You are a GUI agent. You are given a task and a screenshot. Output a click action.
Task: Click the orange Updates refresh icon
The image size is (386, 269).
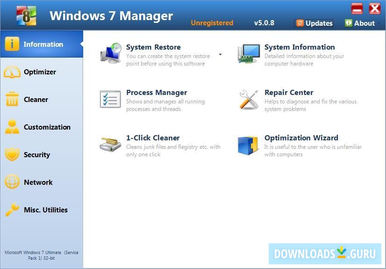tap(300, 23)
